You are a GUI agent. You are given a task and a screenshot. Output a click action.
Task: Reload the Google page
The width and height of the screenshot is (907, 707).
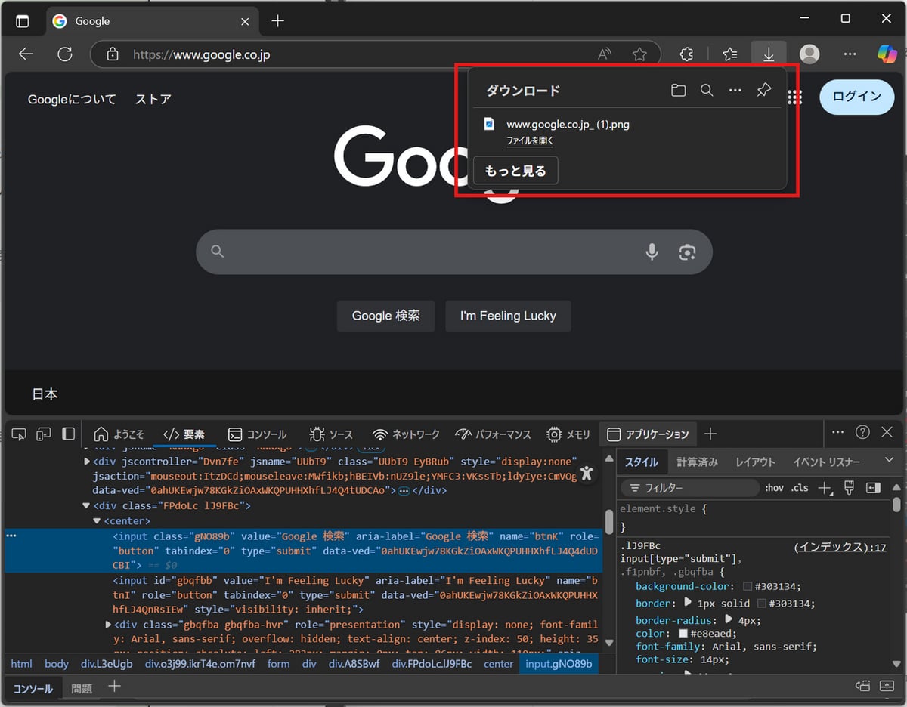tap(65, 54)
